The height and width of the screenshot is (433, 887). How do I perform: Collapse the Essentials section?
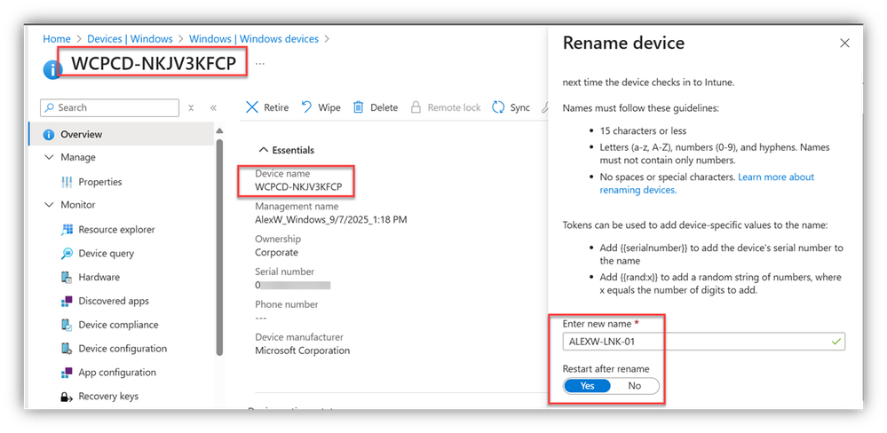263,150
